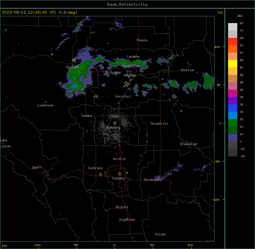Click the RockyMH label
This screenshot has height=249, width=255.
pos(72,67)
